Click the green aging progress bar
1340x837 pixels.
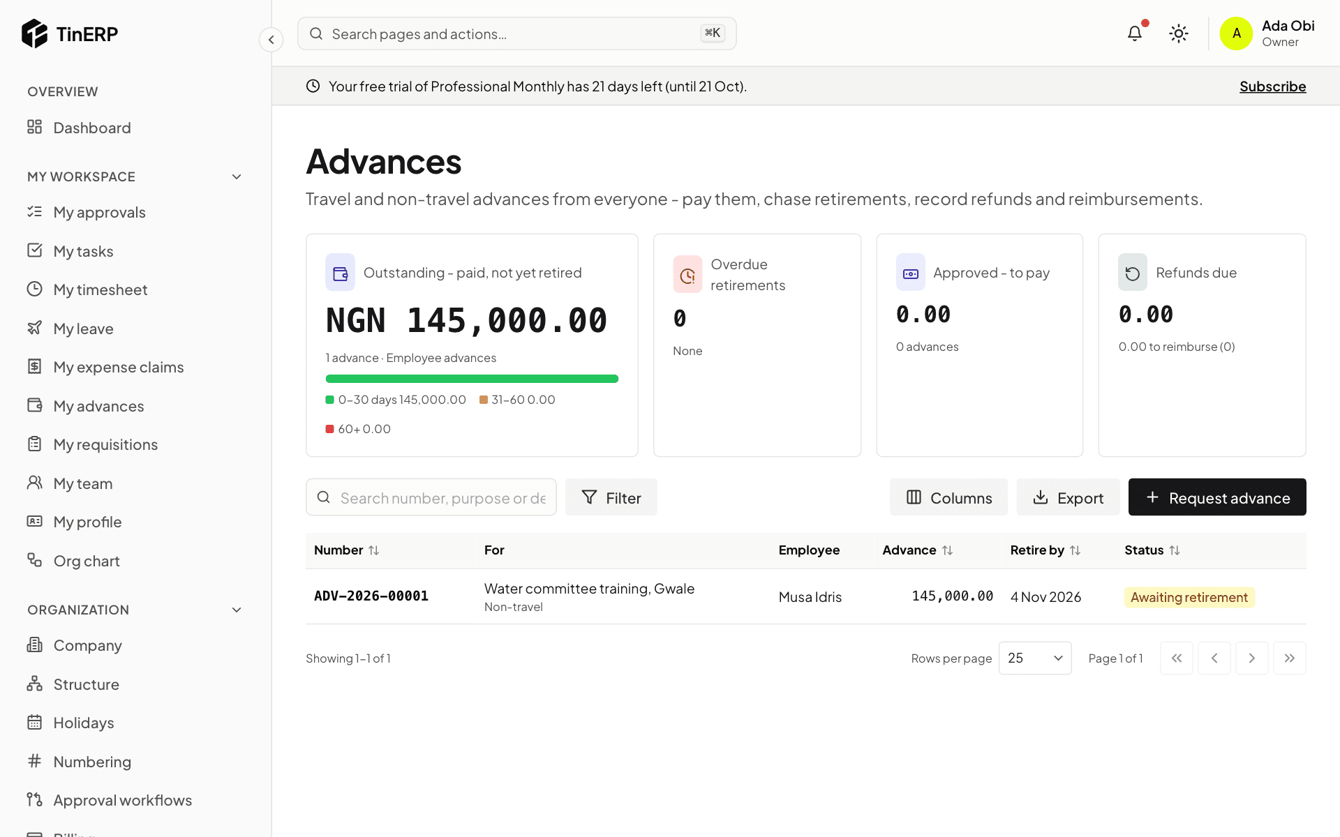(x=472, y=379)
